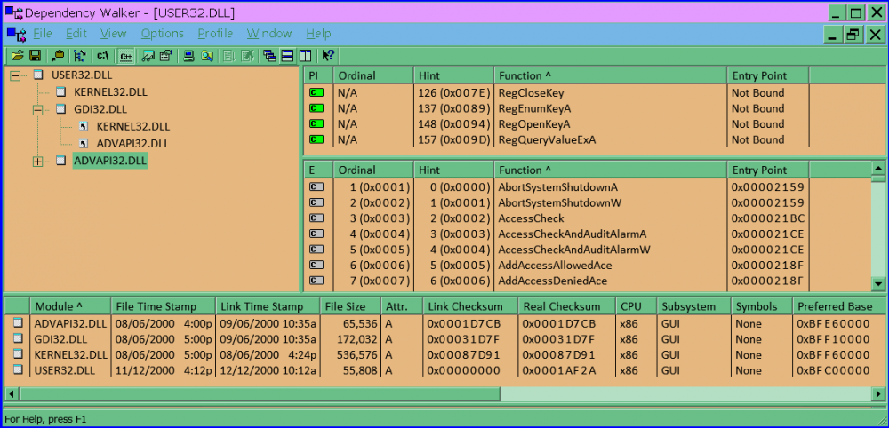Toggle the Tile Horizontally view button
889x428 pixels.
(x=287, y=56)
